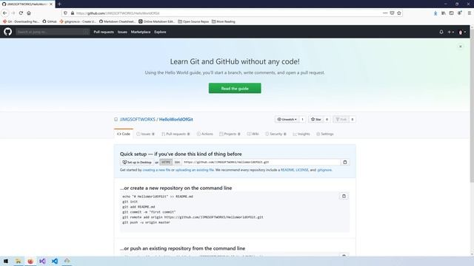Close the GitHub browser tab
Image resolution: width=474 pixels, height=266 pixels.
click(x=51, y=4)
